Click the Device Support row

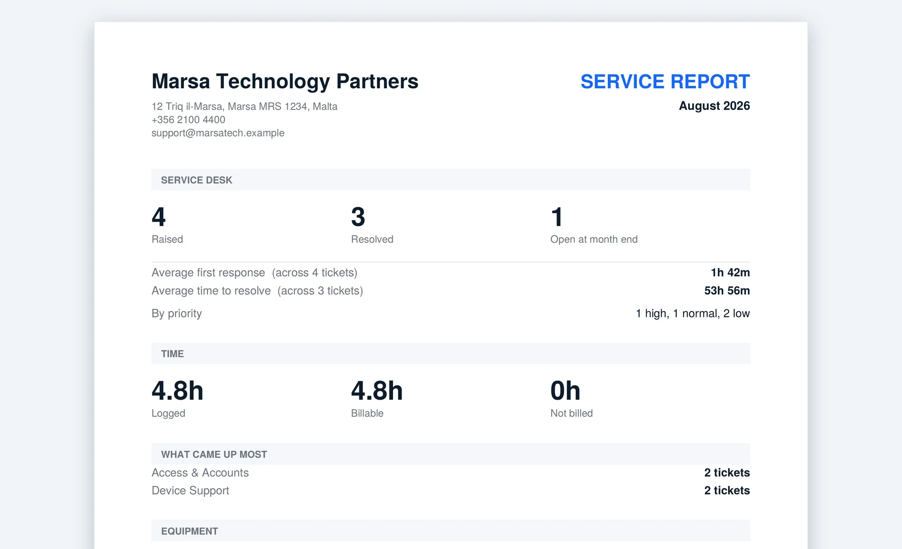pos(451,490)
